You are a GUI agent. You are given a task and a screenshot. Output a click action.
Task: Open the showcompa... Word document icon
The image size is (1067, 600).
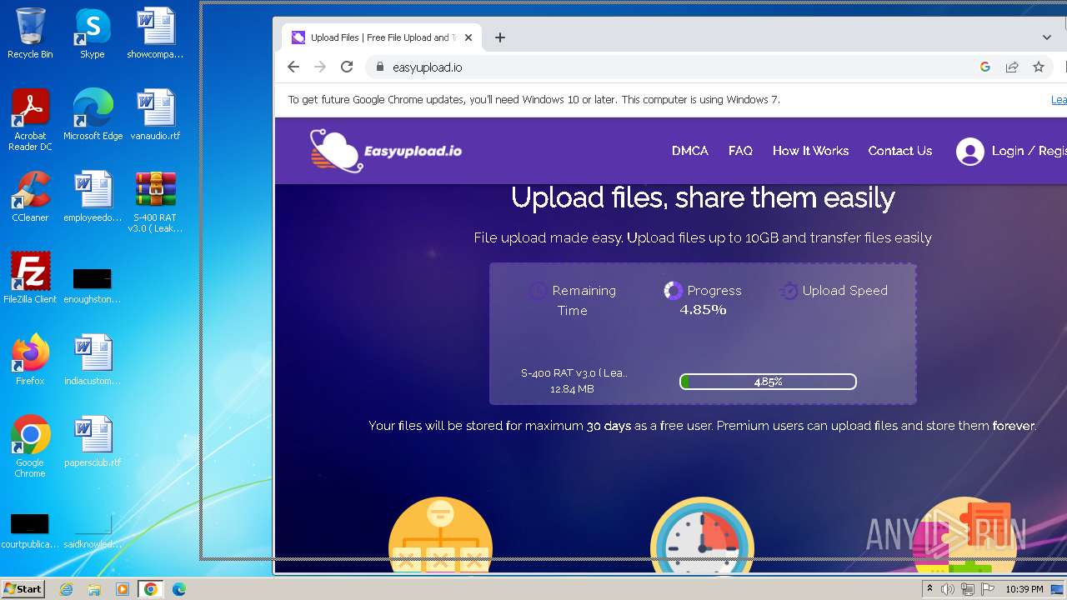pos(155,33)
